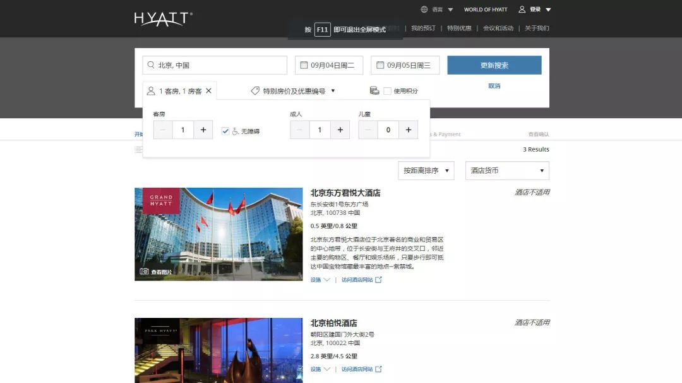The width and height of the screenshot is (682, 383).
Task: Uncheck the accessible room checkbox
Action: [225, 131]
